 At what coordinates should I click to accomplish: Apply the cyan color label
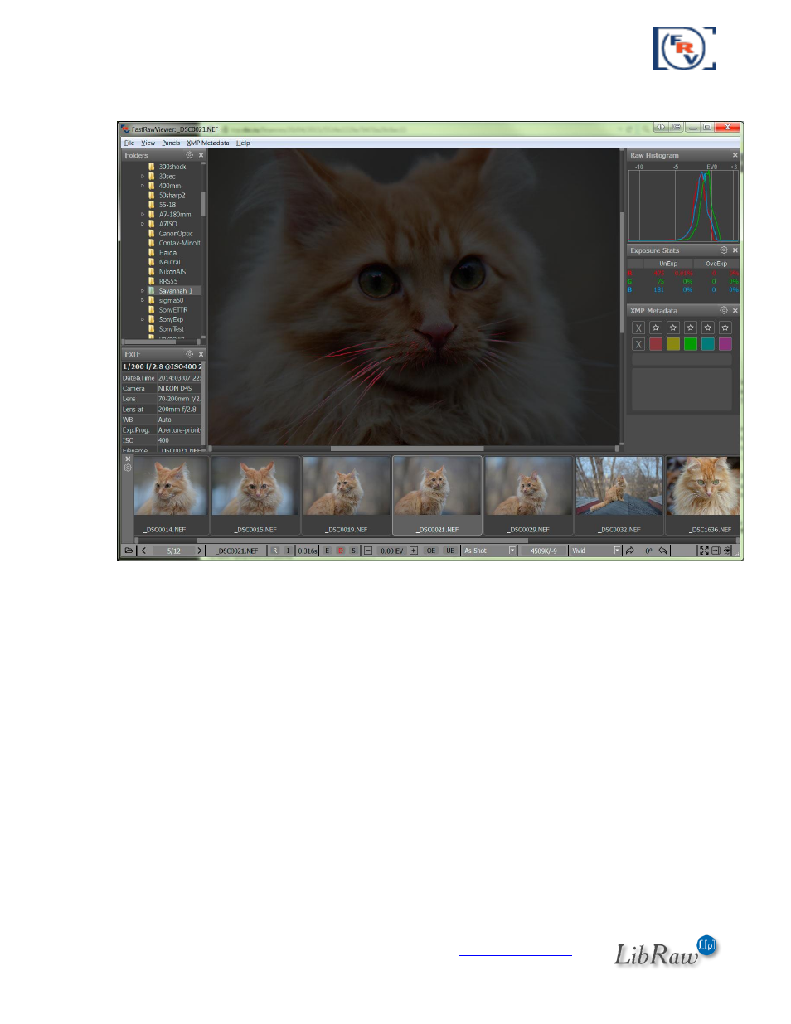pos(708,344)
